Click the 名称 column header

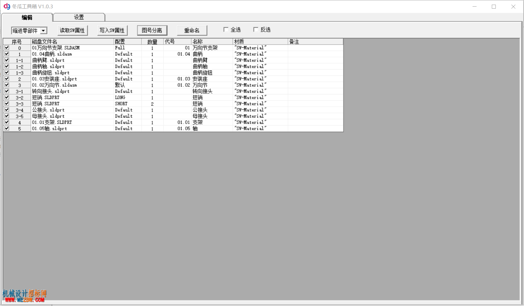tap(212, 42)
